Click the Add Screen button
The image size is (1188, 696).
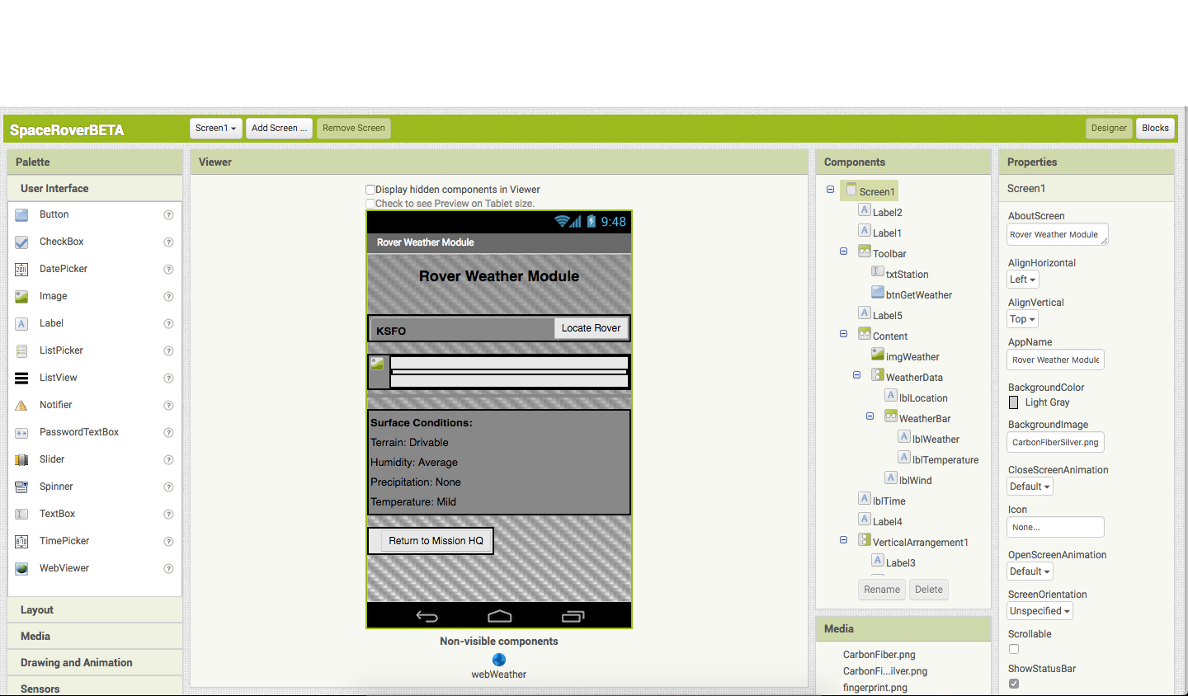point(279,128)
